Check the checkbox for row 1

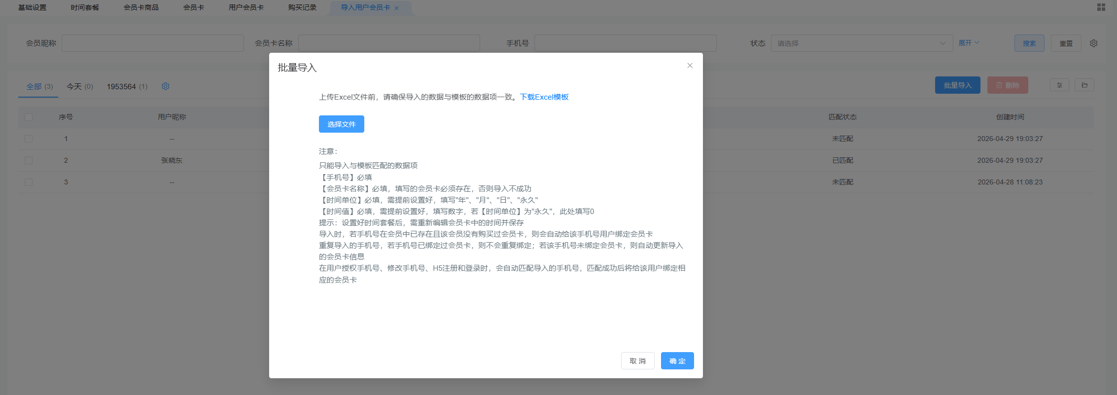pyautogui.click(x=29, y=139)
